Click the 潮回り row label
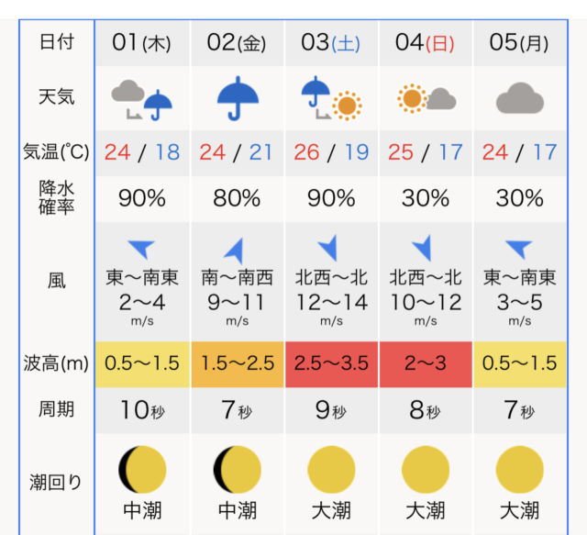The height and width of the screenshot is (535, 587). coord(56,482)
